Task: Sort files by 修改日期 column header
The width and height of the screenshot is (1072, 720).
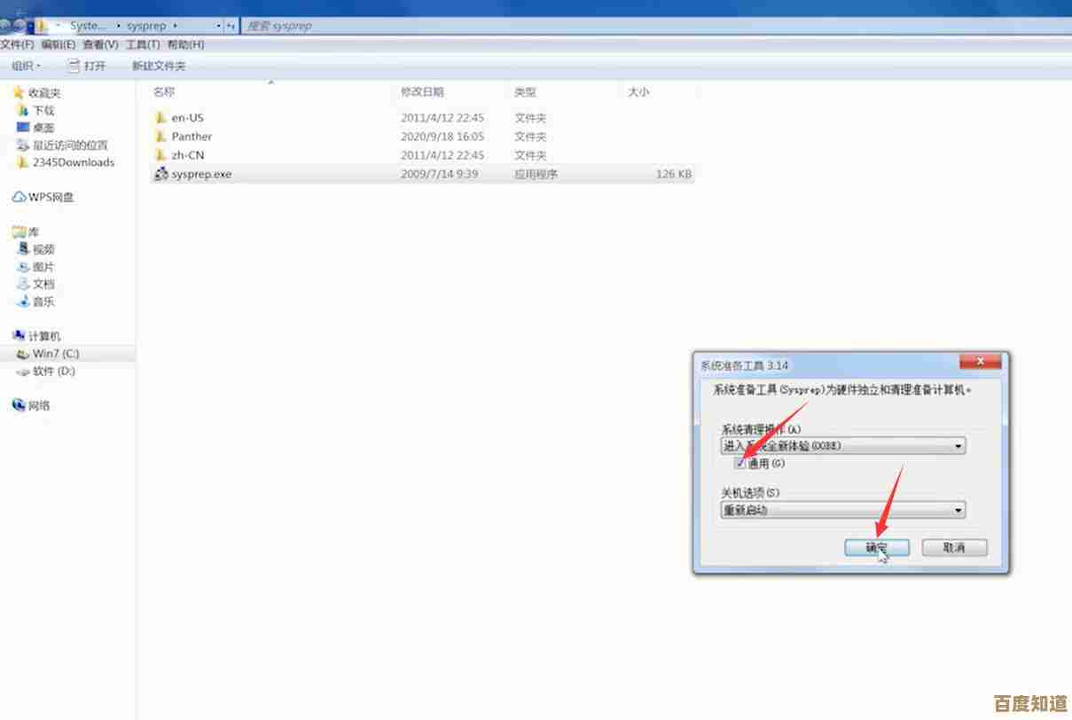Action: click(x=422, y=92)
